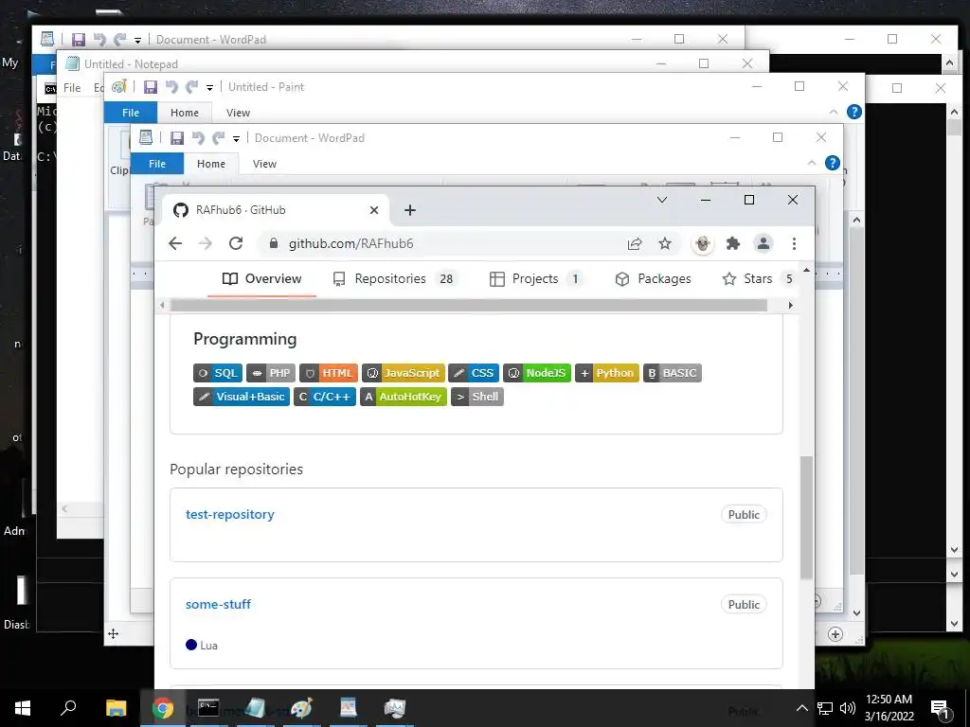Viewport: 970px width, 727px height.
Task: Redo in front WordPad quick access toolbar
Action: tap(219, 138)
